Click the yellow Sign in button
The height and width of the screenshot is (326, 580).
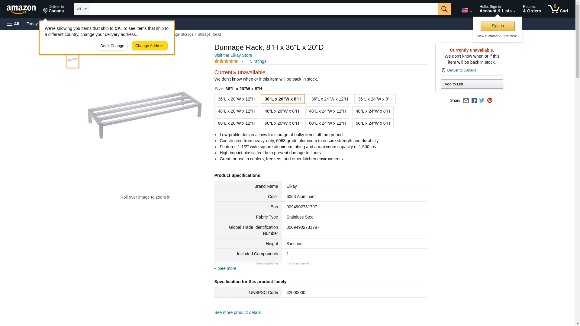tap(498, 26)
